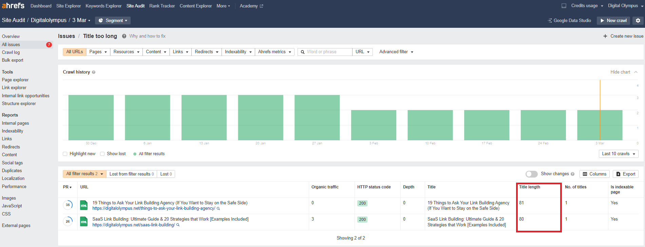Open Content Explorer
The image size is (645, 247).
coord(196,6)
